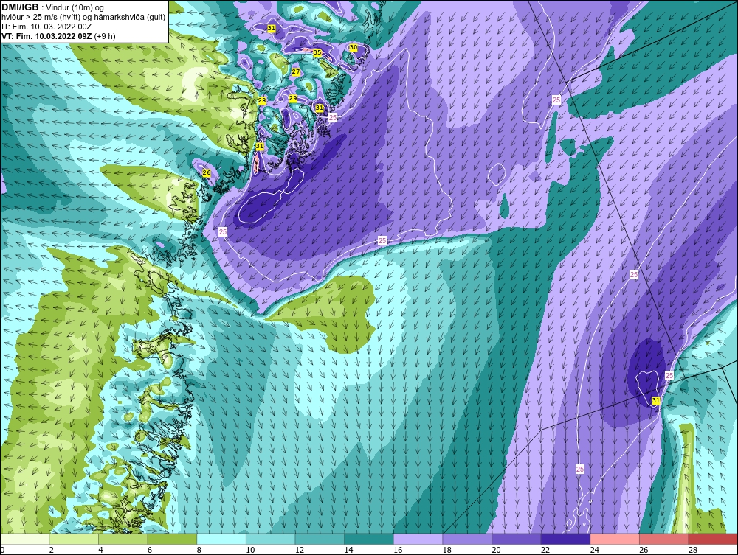
Task: Click the legend swatch between 4 and 6
Action: 123,539
